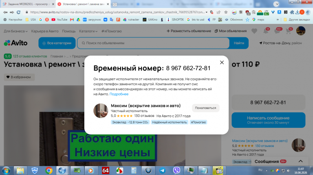Switch to the Задание №2992931 browser tab

coord(28,4)
